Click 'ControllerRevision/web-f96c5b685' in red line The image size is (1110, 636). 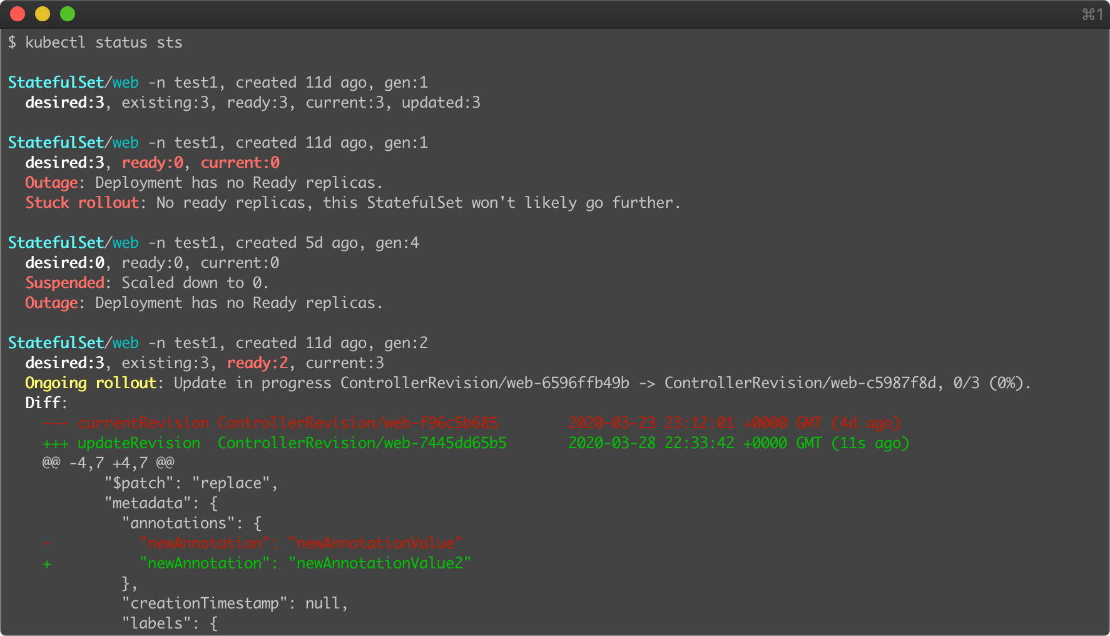(358, 423)
